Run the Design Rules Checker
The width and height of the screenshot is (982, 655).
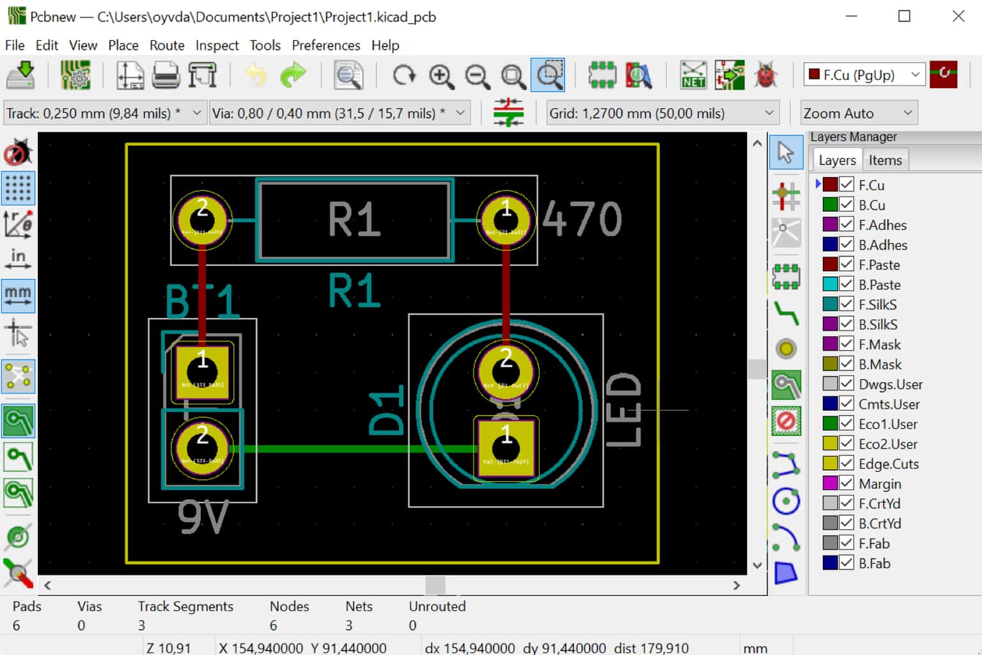click(765, 75)
